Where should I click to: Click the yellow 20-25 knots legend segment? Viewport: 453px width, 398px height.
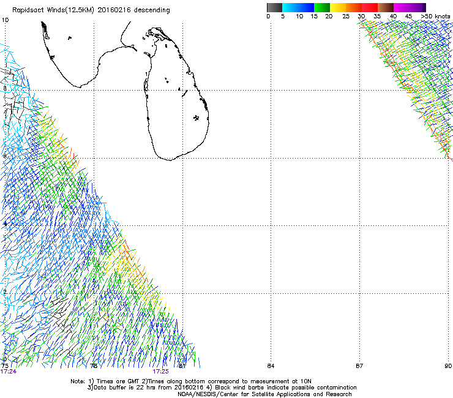(338, 7)
